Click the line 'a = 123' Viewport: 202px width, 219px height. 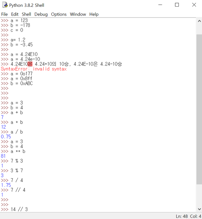tap(19, 20)
